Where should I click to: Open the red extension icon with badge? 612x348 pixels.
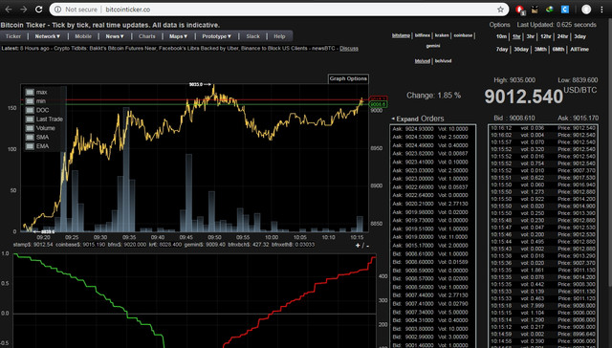(519, 10)
